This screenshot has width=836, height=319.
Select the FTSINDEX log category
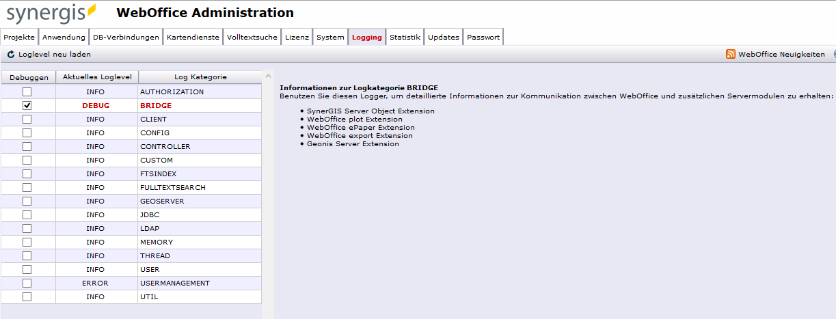click(159, 174)
